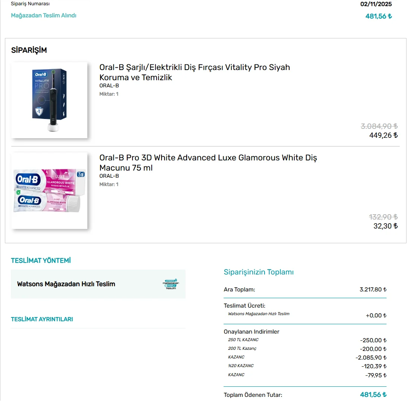Click the SİPARİŞİM heading
Image resolution: width=408 pixels, height=401 pixels.
(29, 50)
